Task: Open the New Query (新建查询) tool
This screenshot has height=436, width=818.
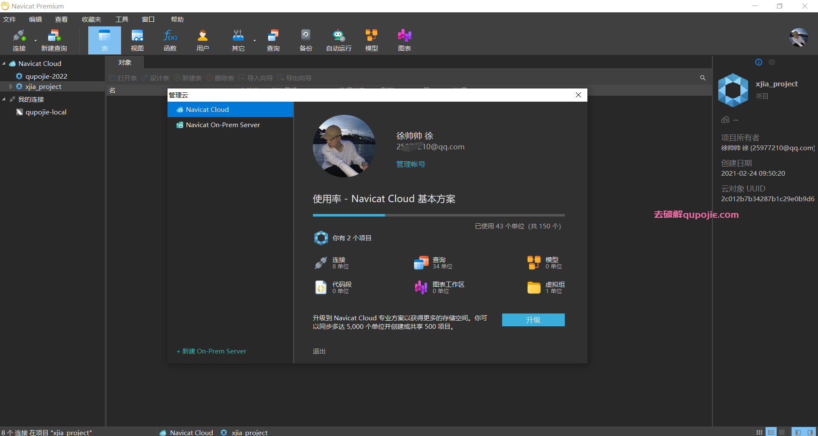Action: tap(54, 40)
